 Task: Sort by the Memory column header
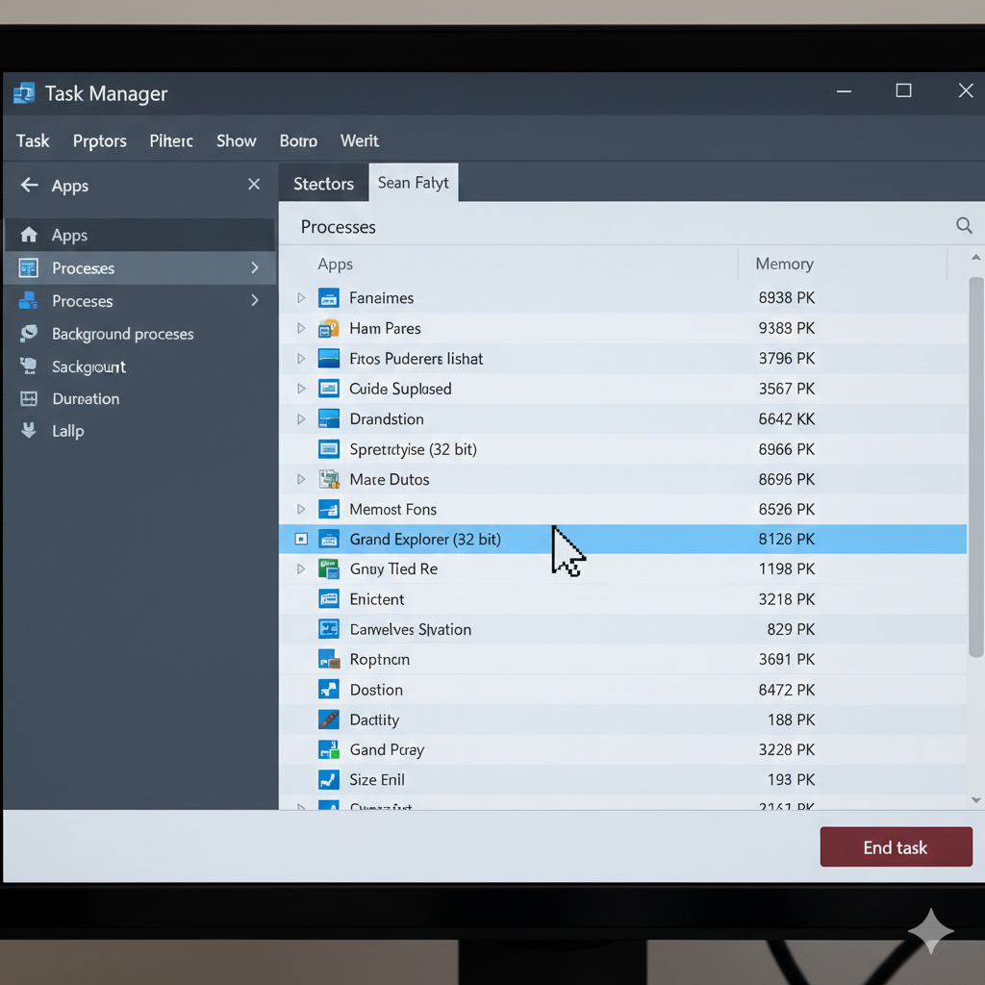[x=784, y=264]
